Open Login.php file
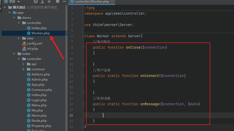Screen dimensions: 234x131 (39, 100)
